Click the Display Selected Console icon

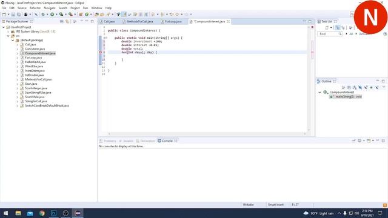coord(360,140)
